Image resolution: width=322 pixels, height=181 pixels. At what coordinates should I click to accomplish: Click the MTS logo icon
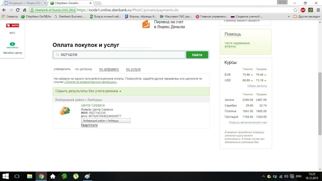pyautogui.click(x=12, y=26)
